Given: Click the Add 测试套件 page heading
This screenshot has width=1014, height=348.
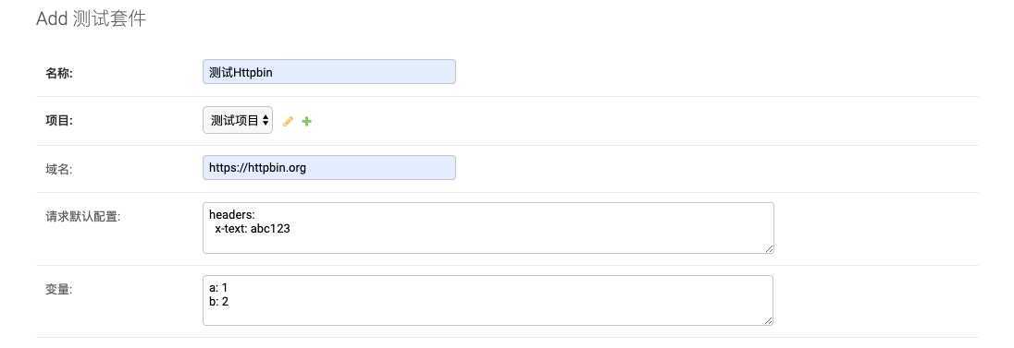Looking at the screenshot, I should pyautogui.click(x=92, y=18).
